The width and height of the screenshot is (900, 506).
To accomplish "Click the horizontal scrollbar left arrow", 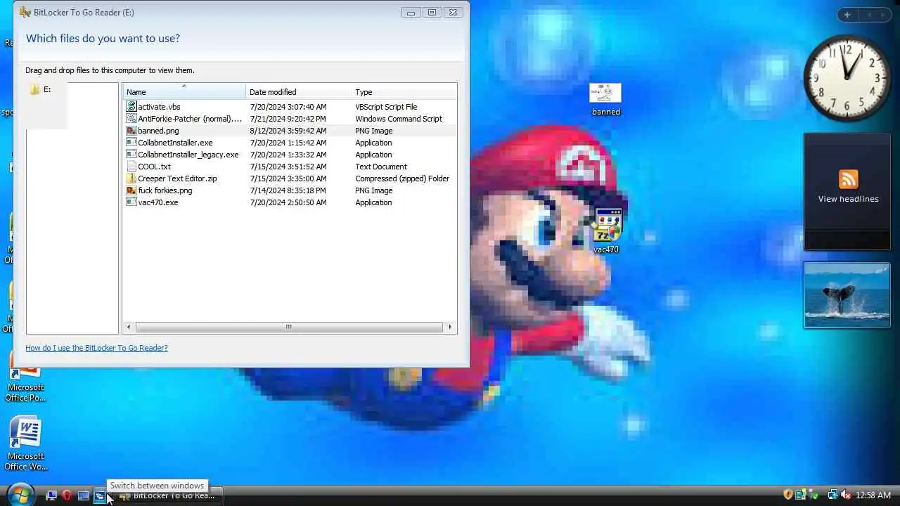I will pyautogui.click(x=129, y=327).
